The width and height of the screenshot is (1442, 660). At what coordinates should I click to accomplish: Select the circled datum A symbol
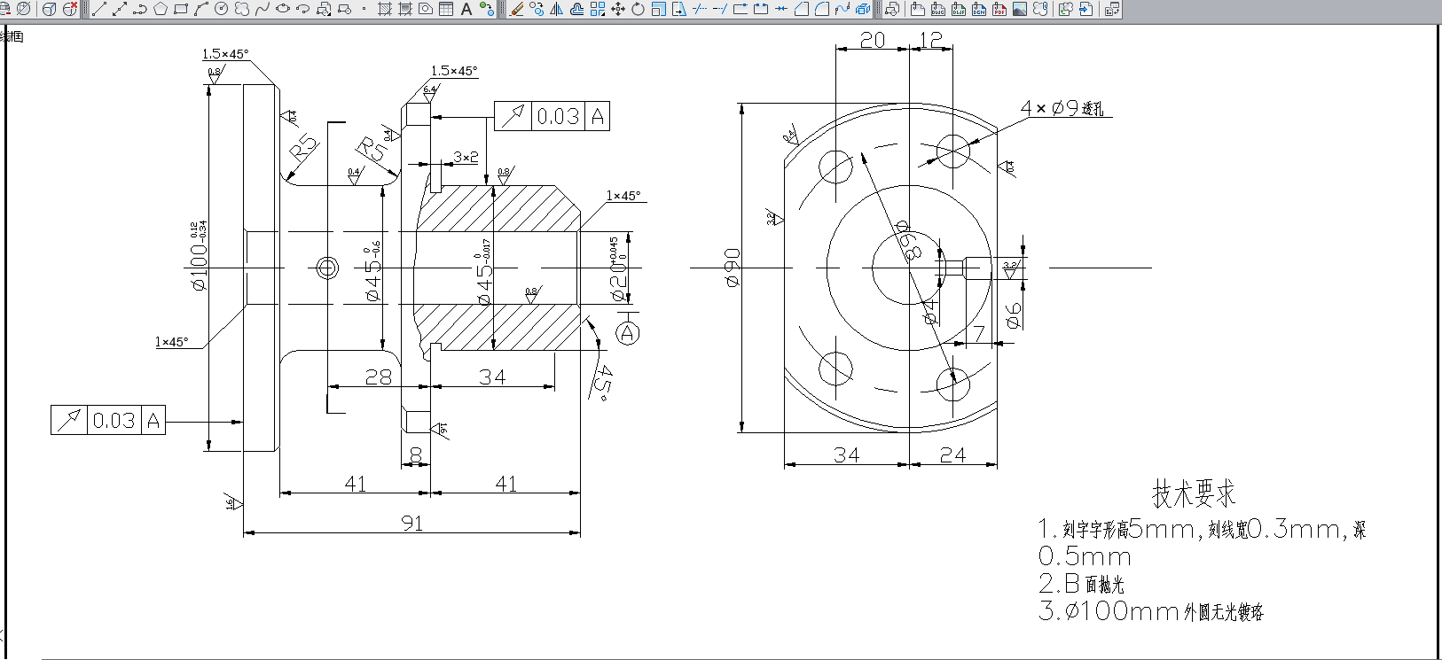[628, 333]
